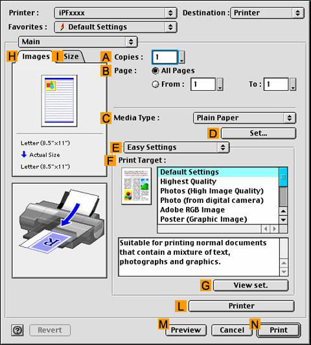Open the Media Type Plain Paper dropdown
This screenshot has width=311, height=345.
point(245,118)
